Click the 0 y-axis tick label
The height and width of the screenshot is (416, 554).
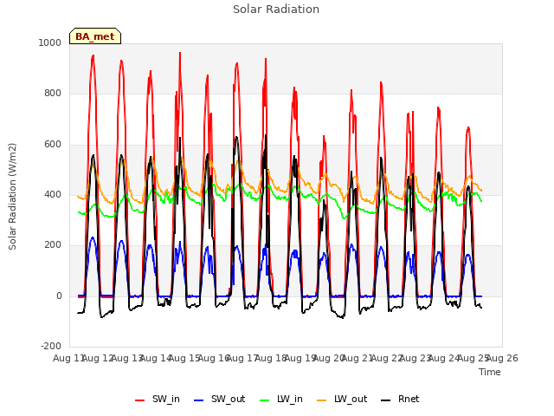pos(59,296)
